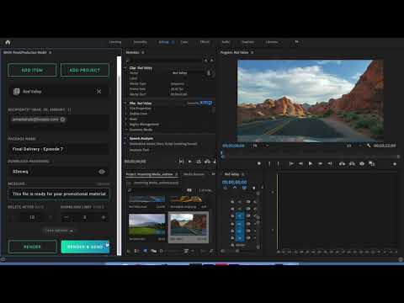Switch Project panel to icon view
The width and height of the screenshot is (404, 303).
coord(146,251)
